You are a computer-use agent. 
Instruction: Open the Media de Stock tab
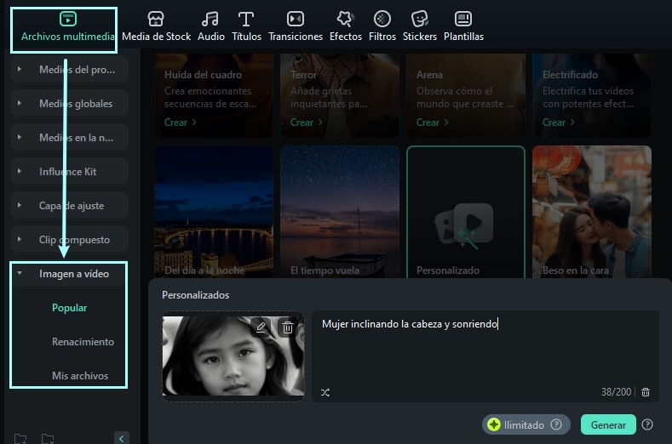click(156, 26)
